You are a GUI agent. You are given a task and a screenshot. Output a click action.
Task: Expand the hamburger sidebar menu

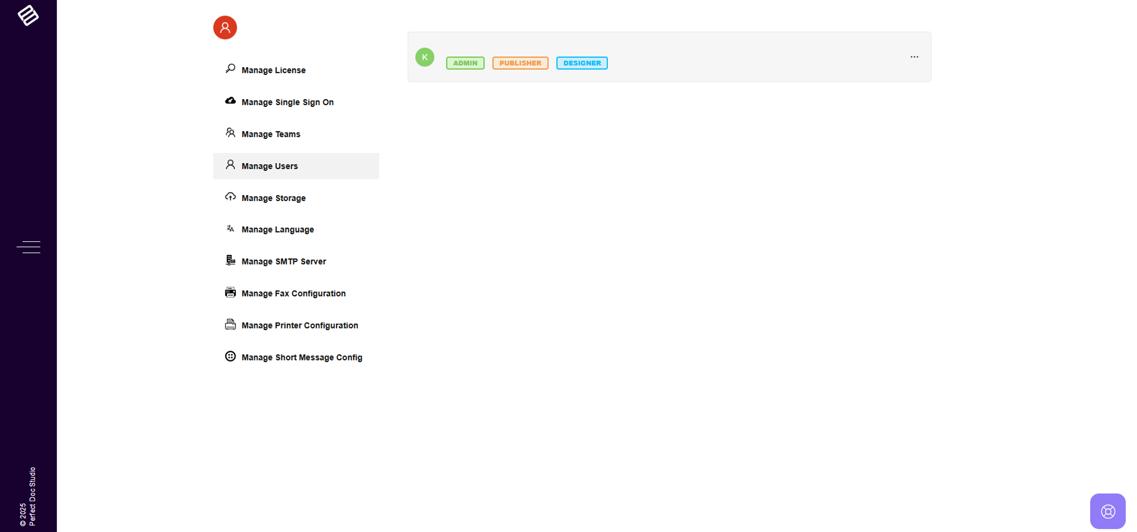click(29, 247)
